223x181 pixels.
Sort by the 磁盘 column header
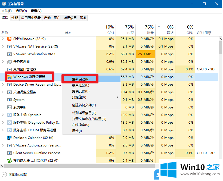tap(145, 30)
